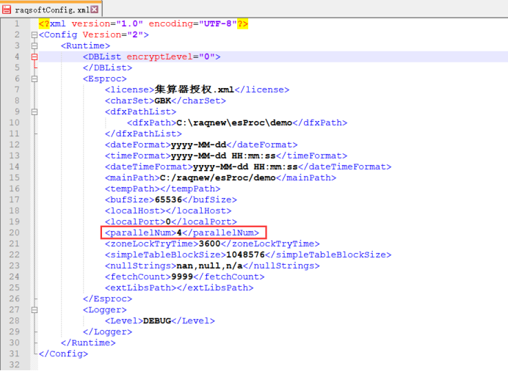Click the closing </dfxPathList> tag
Viewport: 508px width, 371px height.
(x=143, y=134)
